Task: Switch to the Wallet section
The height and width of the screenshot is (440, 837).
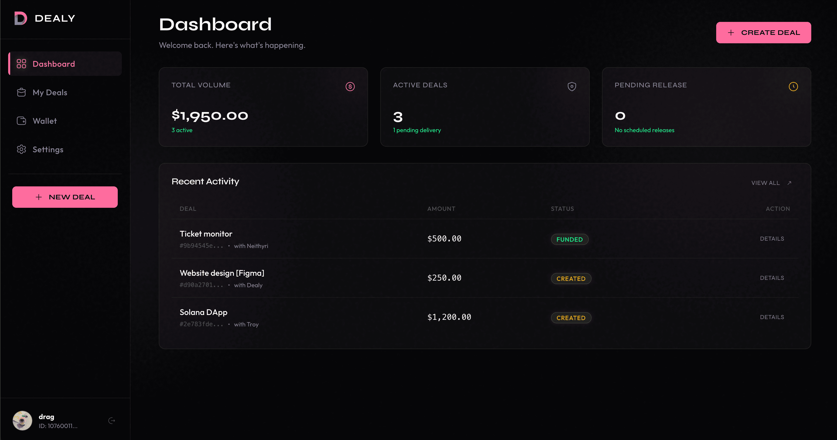Action: pyautogui.click(x=45, y=120)
